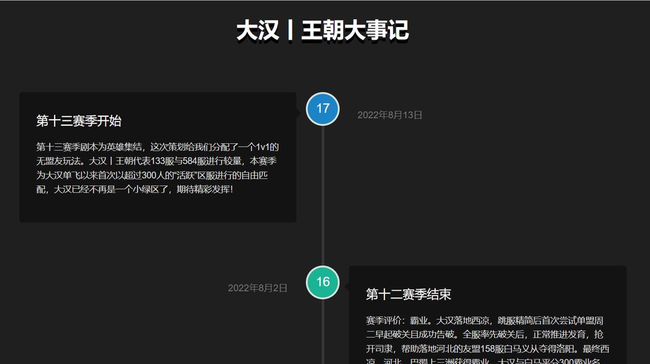Click the blue timeline marker numbered 17

point(323,109)
